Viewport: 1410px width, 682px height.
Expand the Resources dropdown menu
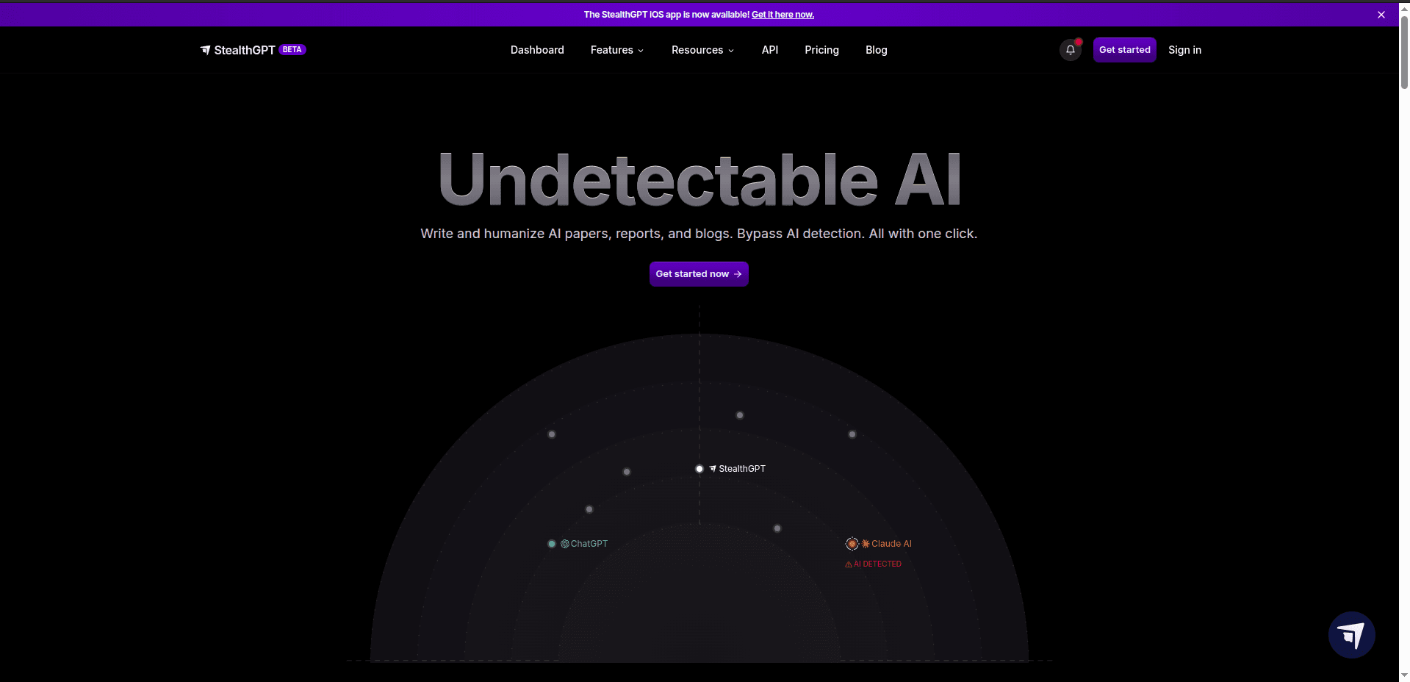coord(702,50)
